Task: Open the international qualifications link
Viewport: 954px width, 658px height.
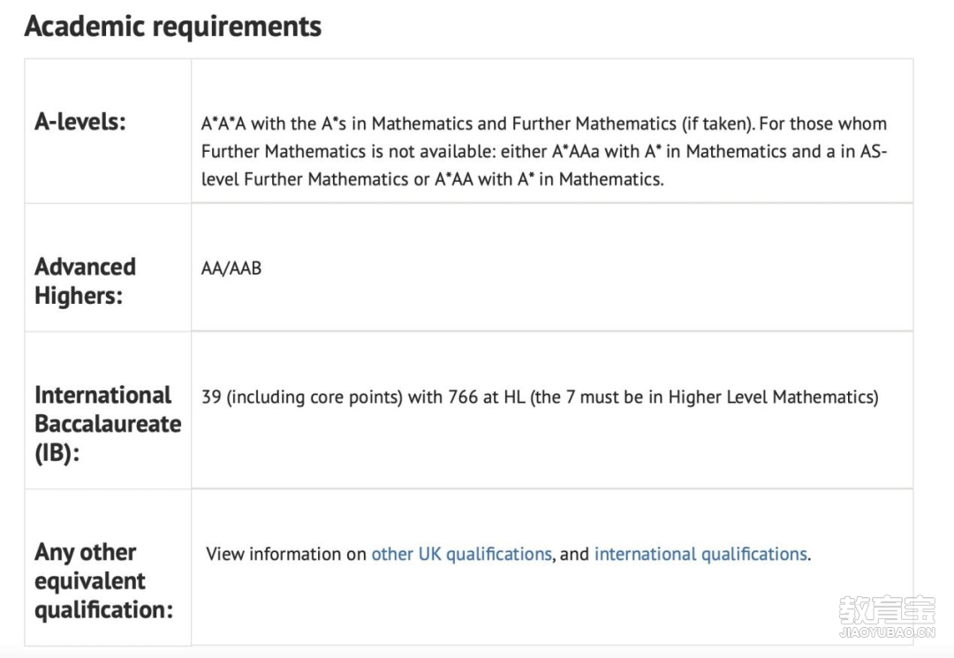Action: click(700, 554)
